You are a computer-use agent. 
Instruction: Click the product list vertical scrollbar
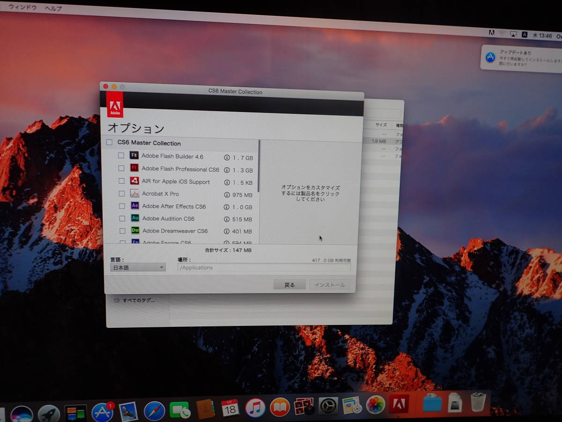259,166
